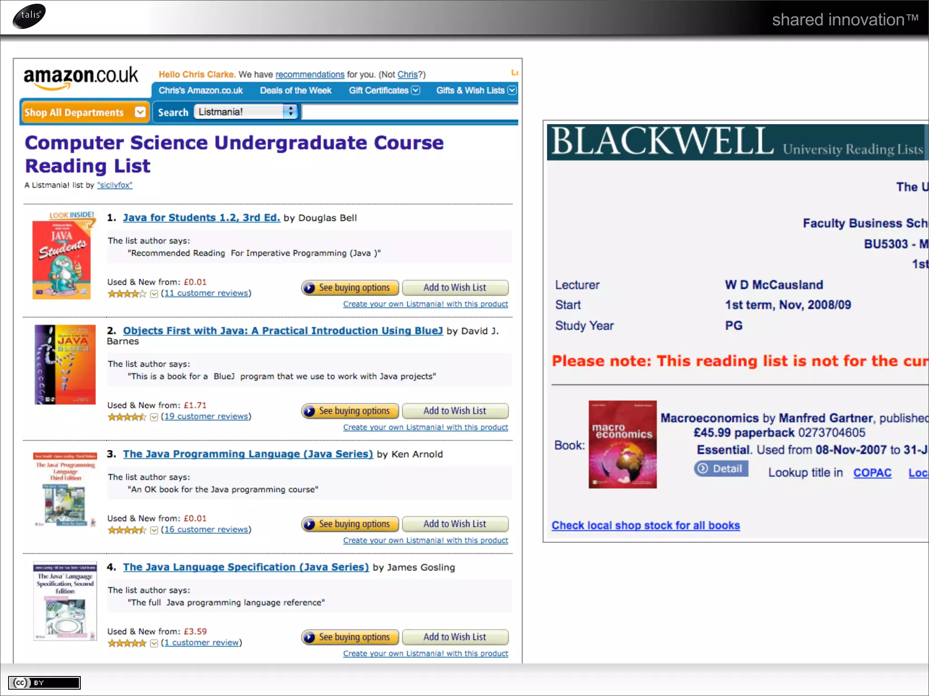Viewport: 929px width, 696px height.
Task: Click the Macroeconomics book cover image
Action: [622, 444]
